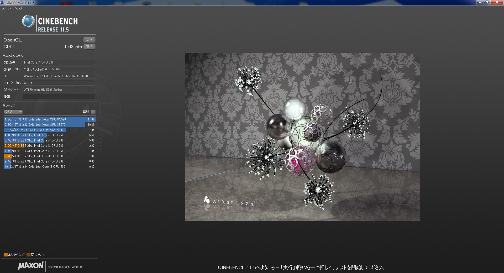Viewport: 504px width, 273px height.
Task: Open the ヘルプ menu
Action: point(18,8)
